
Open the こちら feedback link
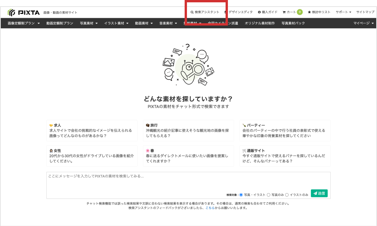tap(210, 208)
